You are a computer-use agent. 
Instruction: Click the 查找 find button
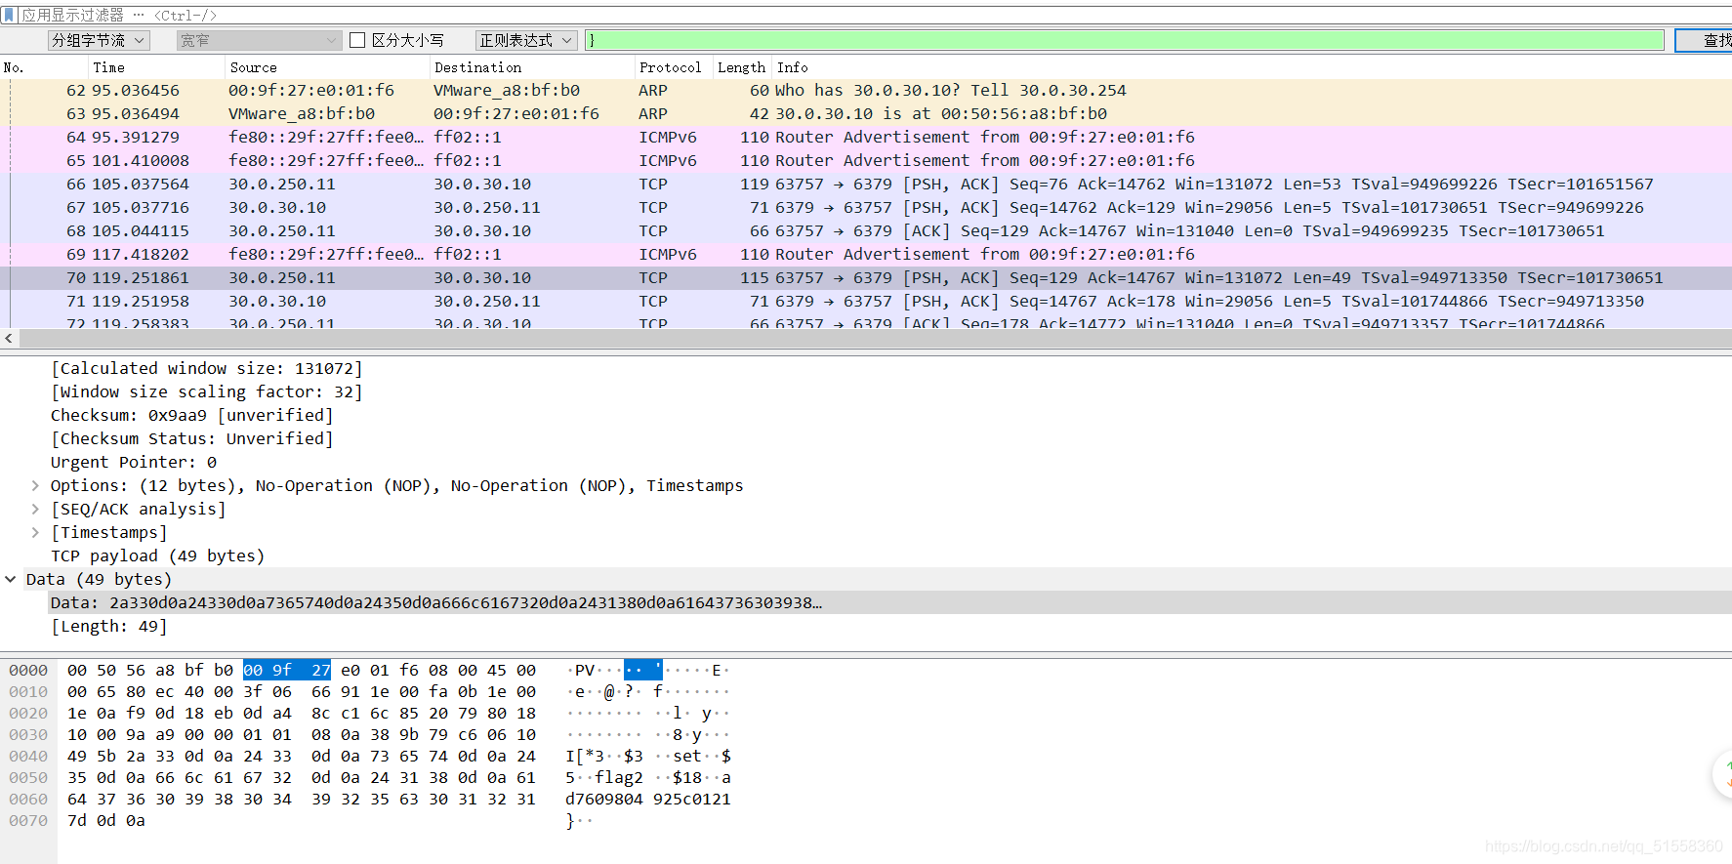coord(1706,40)
